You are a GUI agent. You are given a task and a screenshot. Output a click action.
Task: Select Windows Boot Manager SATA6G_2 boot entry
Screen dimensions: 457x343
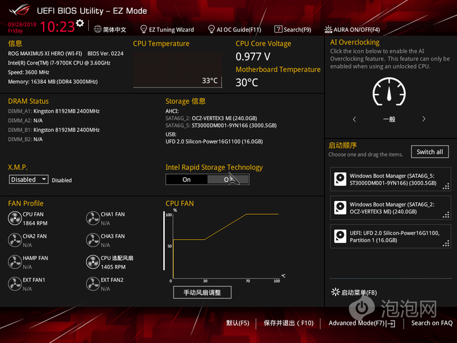(391, 208)
